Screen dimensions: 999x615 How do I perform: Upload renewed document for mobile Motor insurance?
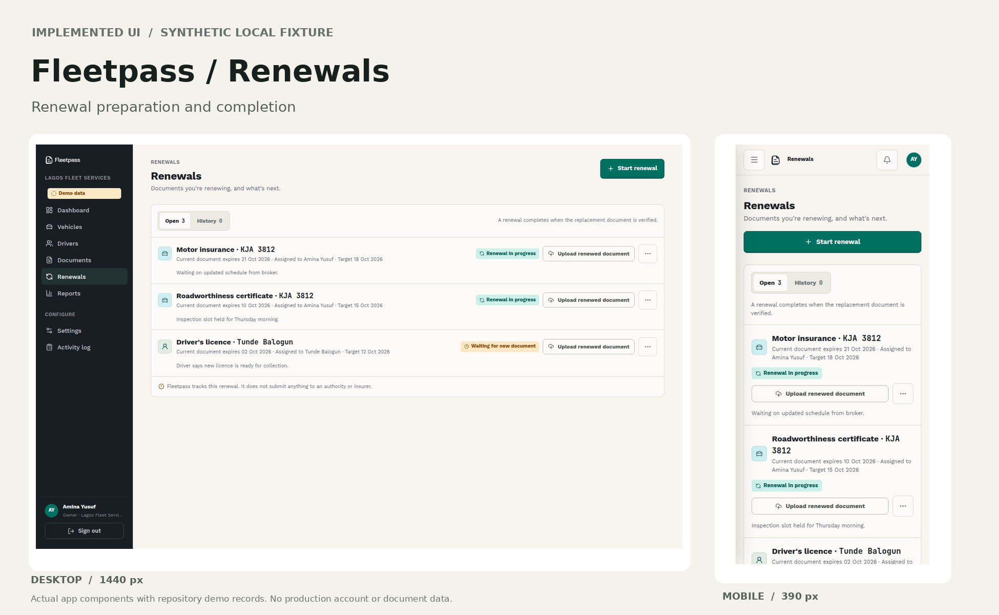click(x=820, y=394)
